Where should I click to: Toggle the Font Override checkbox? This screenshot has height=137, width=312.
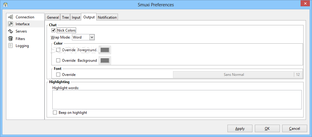[58, 75]
